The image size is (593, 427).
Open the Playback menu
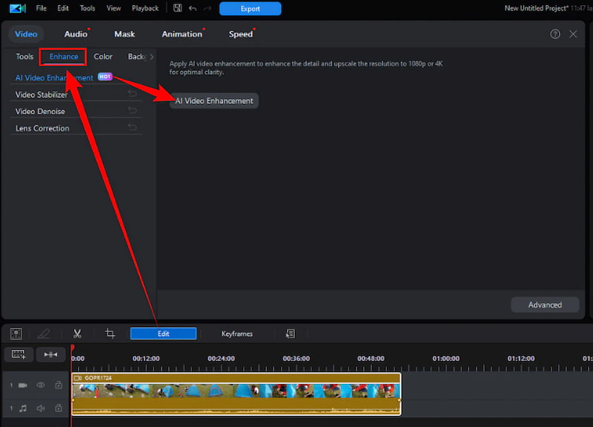point(145,8)
